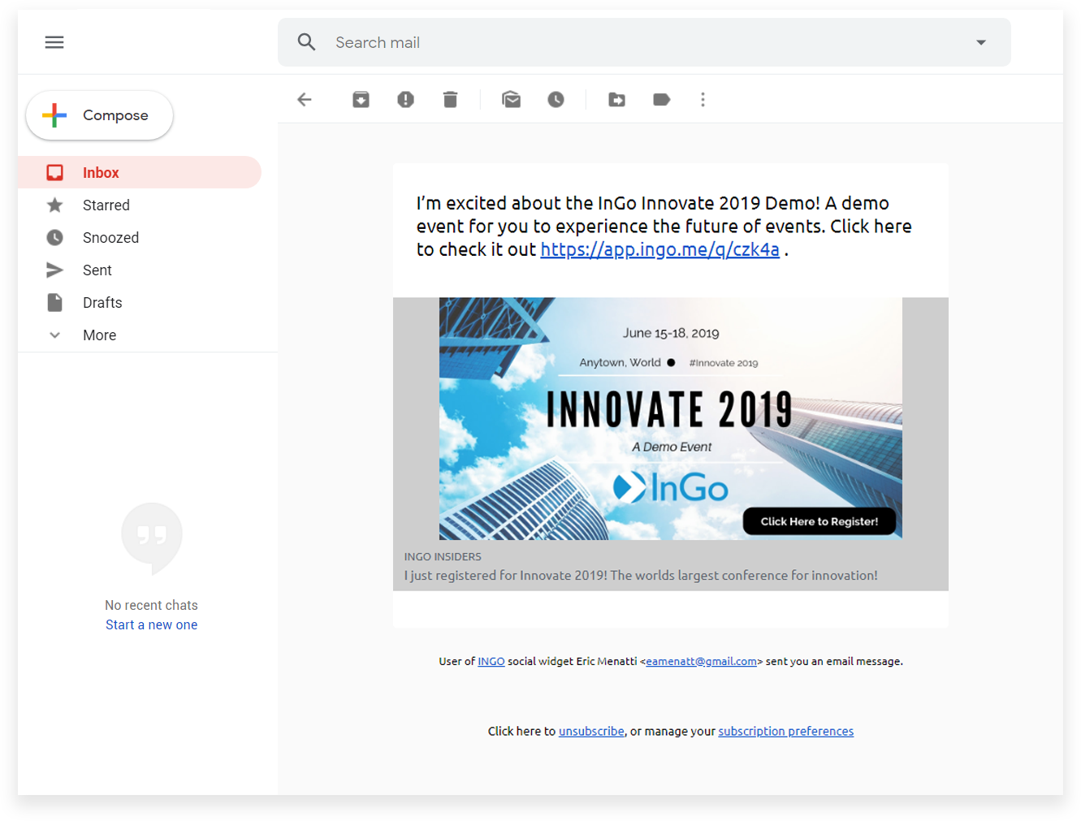Expand the More chevron in sidebar
Image resolution: width=1081 pixels, height=821 pixels.
tap(54, 335)
